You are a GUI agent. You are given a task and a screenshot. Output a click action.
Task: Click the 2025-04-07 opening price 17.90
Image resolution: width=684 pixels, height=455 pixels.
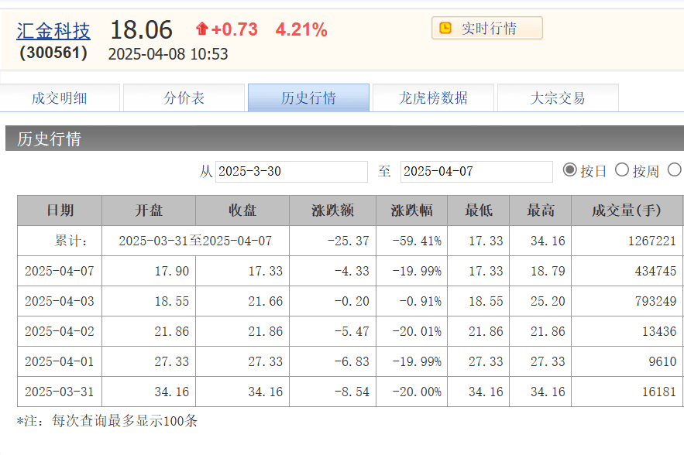click(x=172, y=271)
